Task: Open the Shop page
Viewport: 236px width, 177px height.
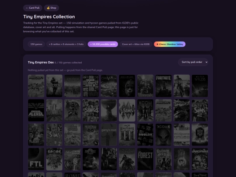Action: [x=52, y=8]
